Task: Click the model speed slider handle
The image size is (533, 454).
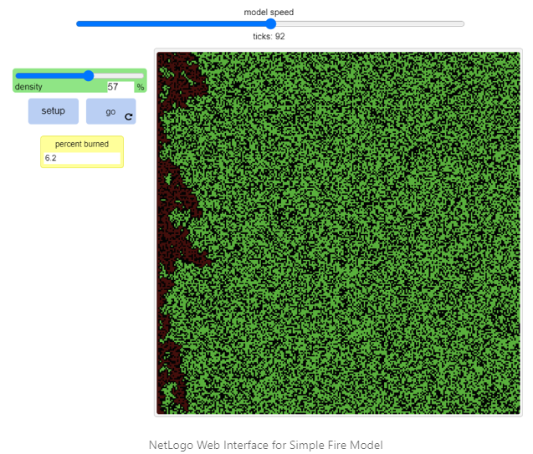Action: [270, 23]
